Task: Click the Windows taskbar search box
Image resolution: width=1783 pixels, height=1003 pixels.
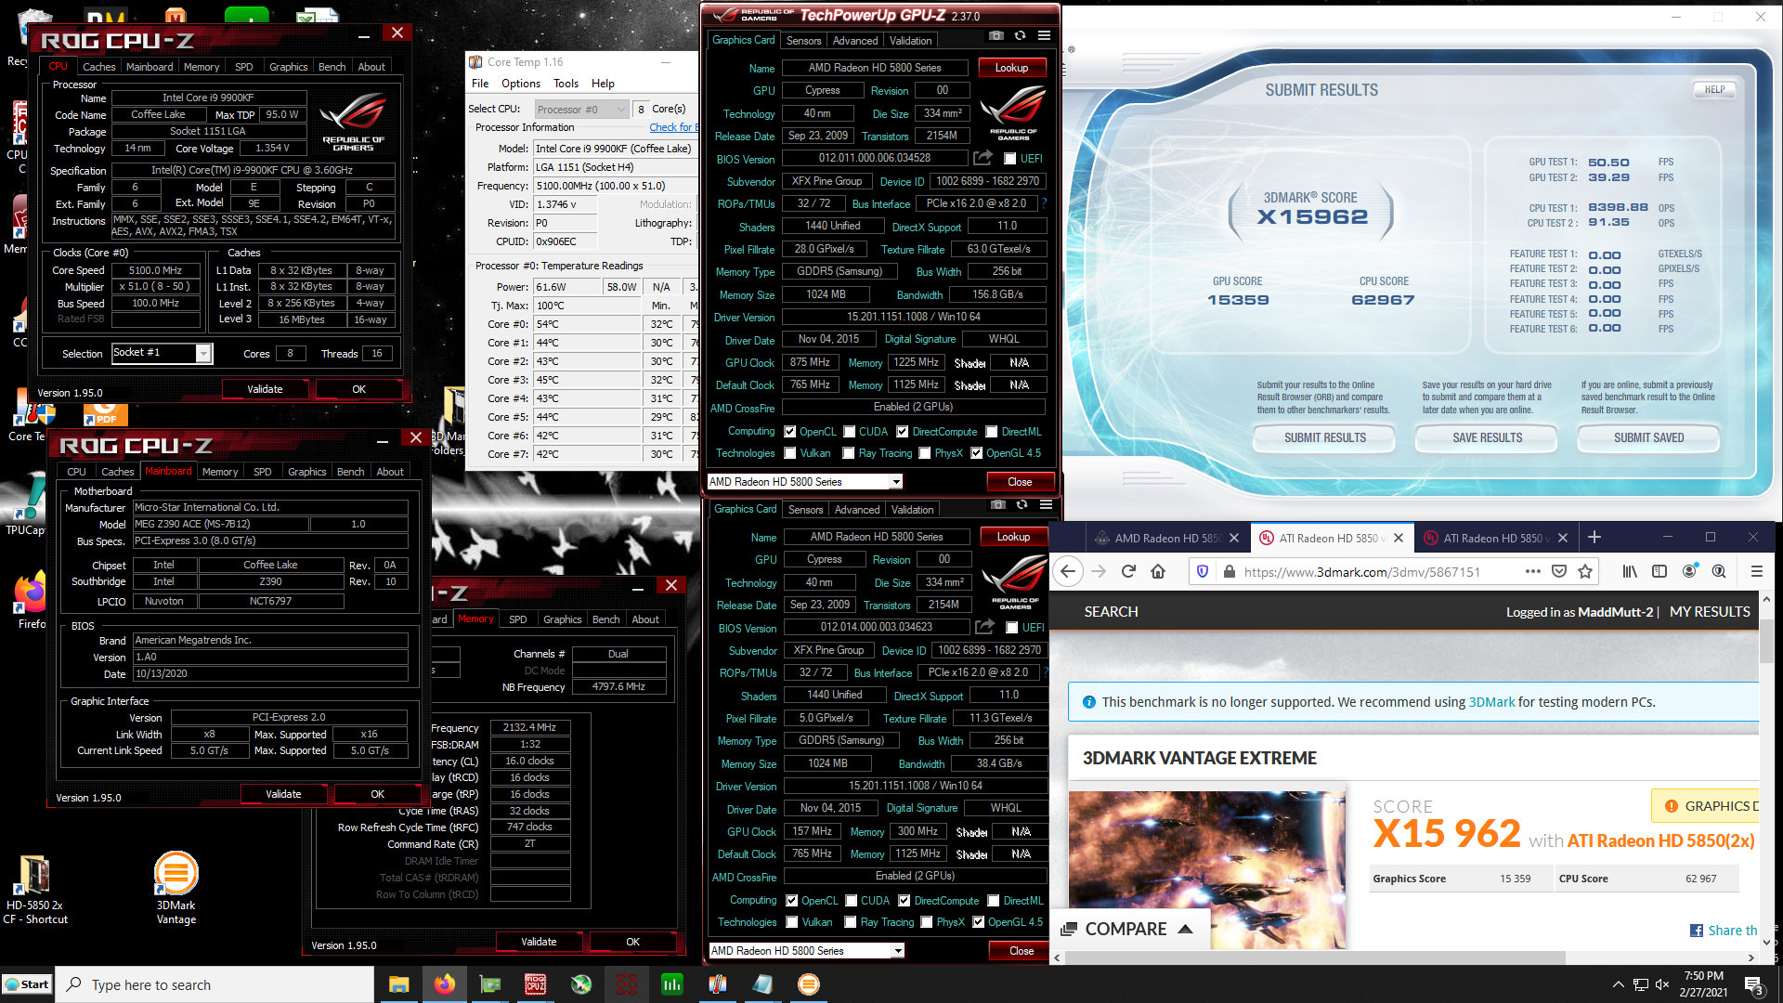Action: (x=215, y=984)
